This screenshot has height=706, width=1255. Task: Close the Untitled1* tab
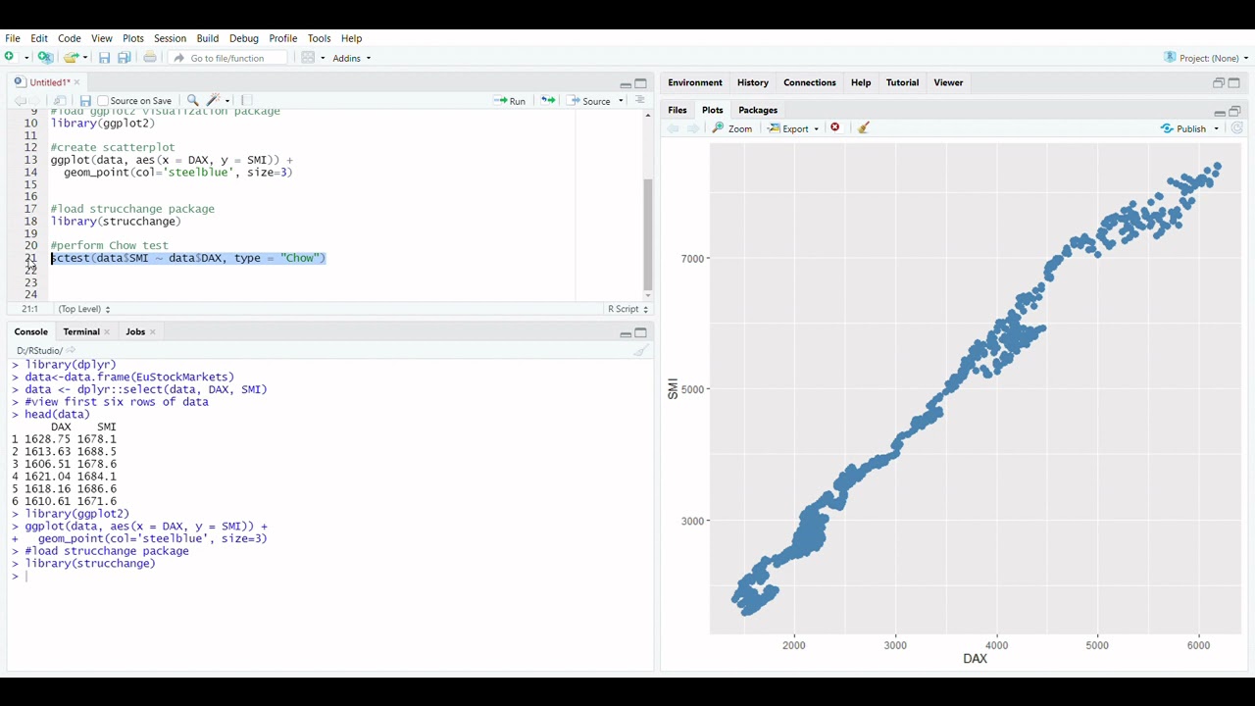76,82
